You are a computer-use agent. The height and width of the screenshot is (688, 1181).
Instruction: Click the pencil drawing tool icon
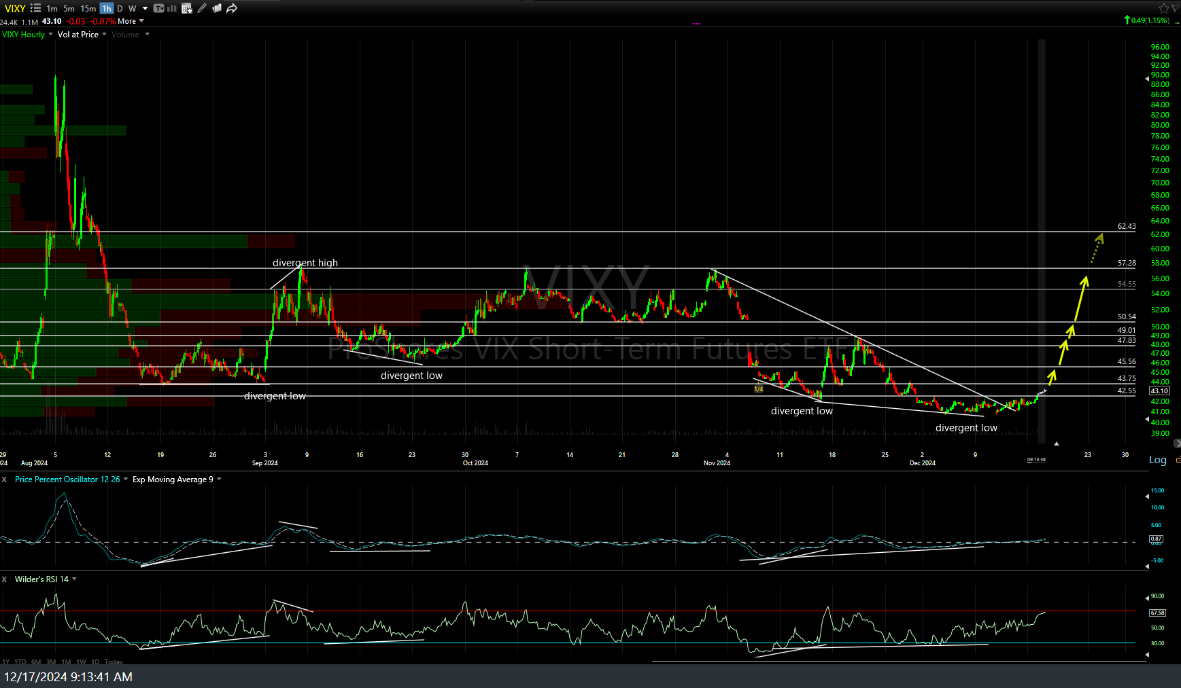pyautogui.click(x=202, y=9)
